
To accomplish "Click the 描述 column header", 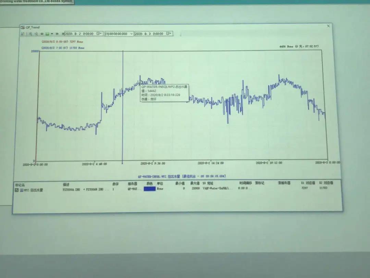I will click(x=66, y=184).
